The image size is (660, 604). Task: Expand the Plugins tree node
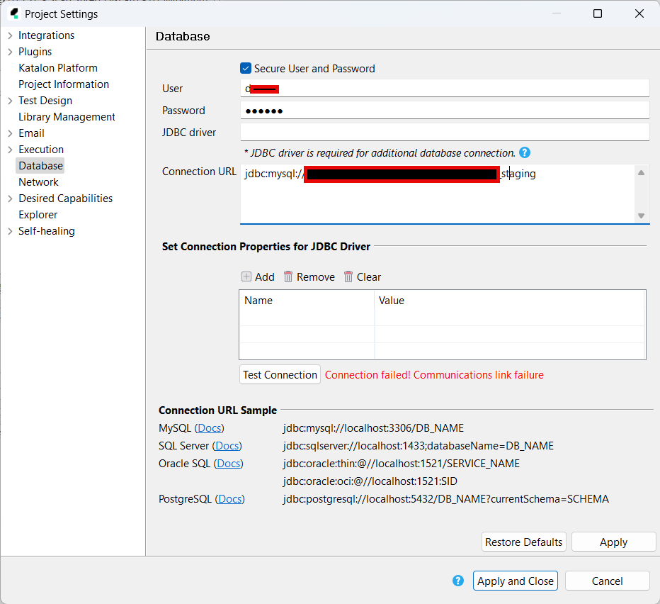[x=10, y=52]
